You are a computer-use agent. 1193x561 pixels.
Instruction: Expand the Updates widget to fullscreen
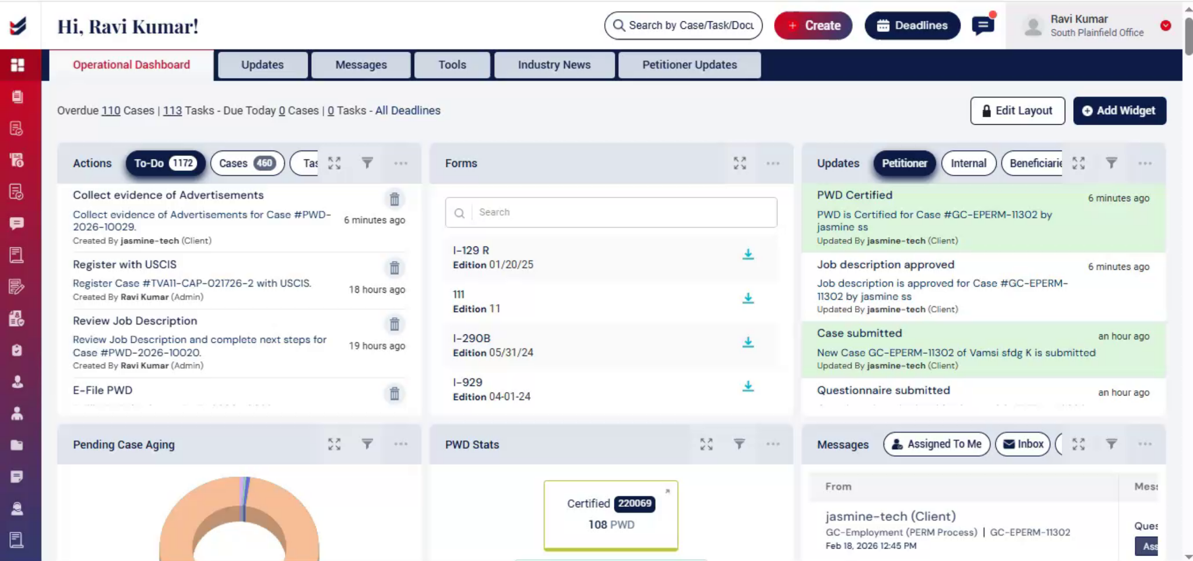(x=1079, y=163)
